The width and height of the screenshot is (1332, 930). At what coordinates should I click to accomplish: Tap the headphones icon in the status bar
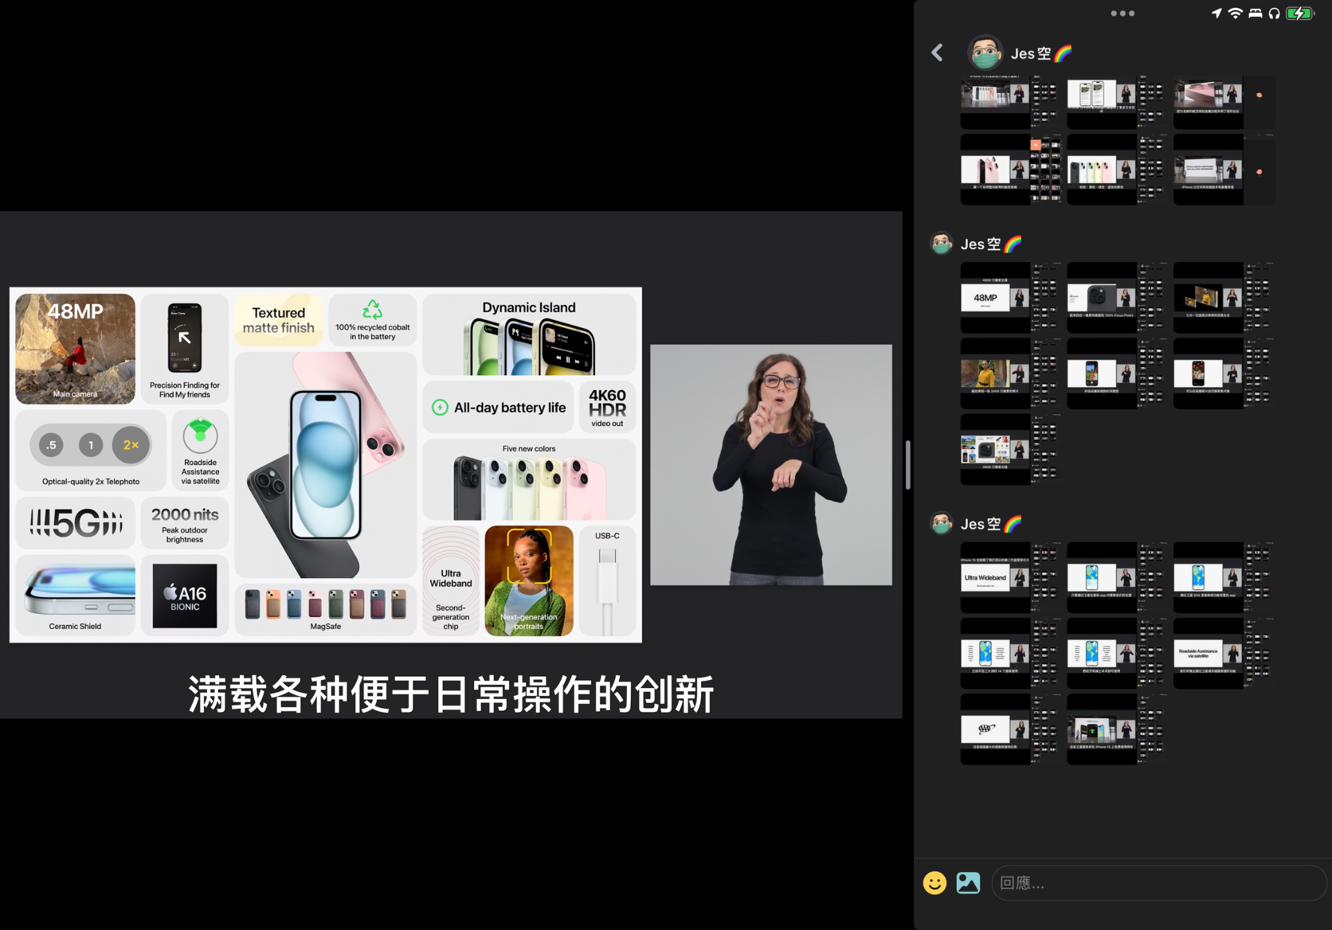pyautogui.click(x=1274, y=13)
